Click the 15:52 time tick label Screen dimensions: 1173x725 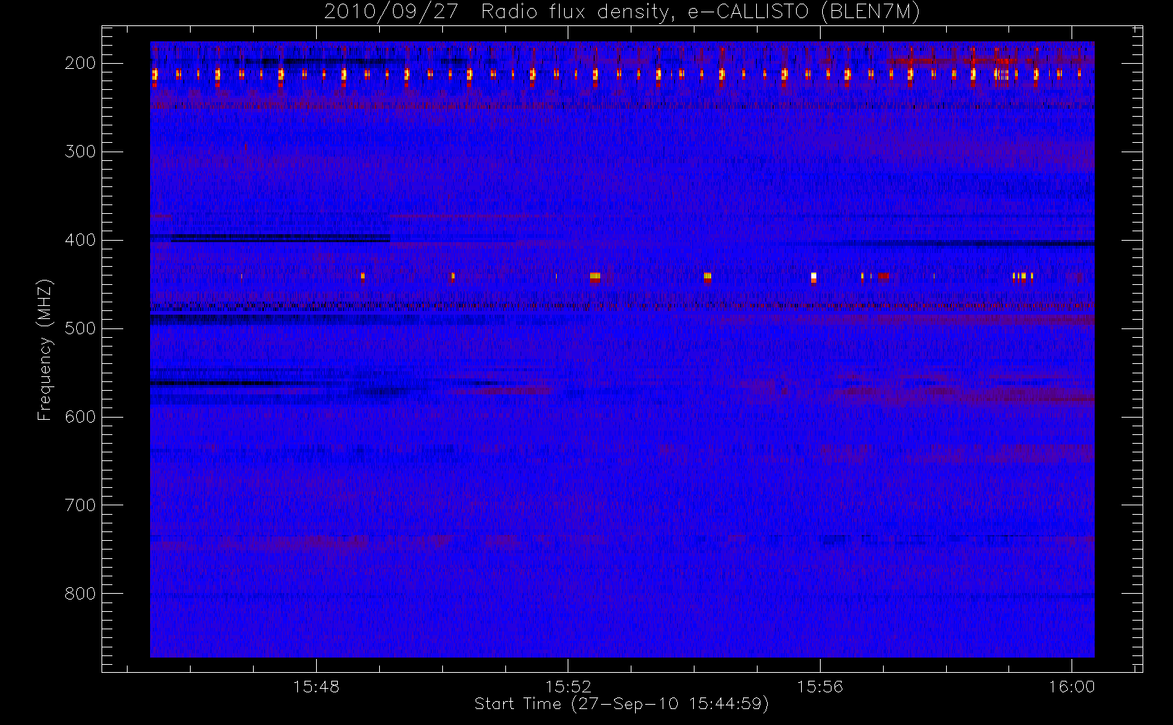[x=568, y=687]
